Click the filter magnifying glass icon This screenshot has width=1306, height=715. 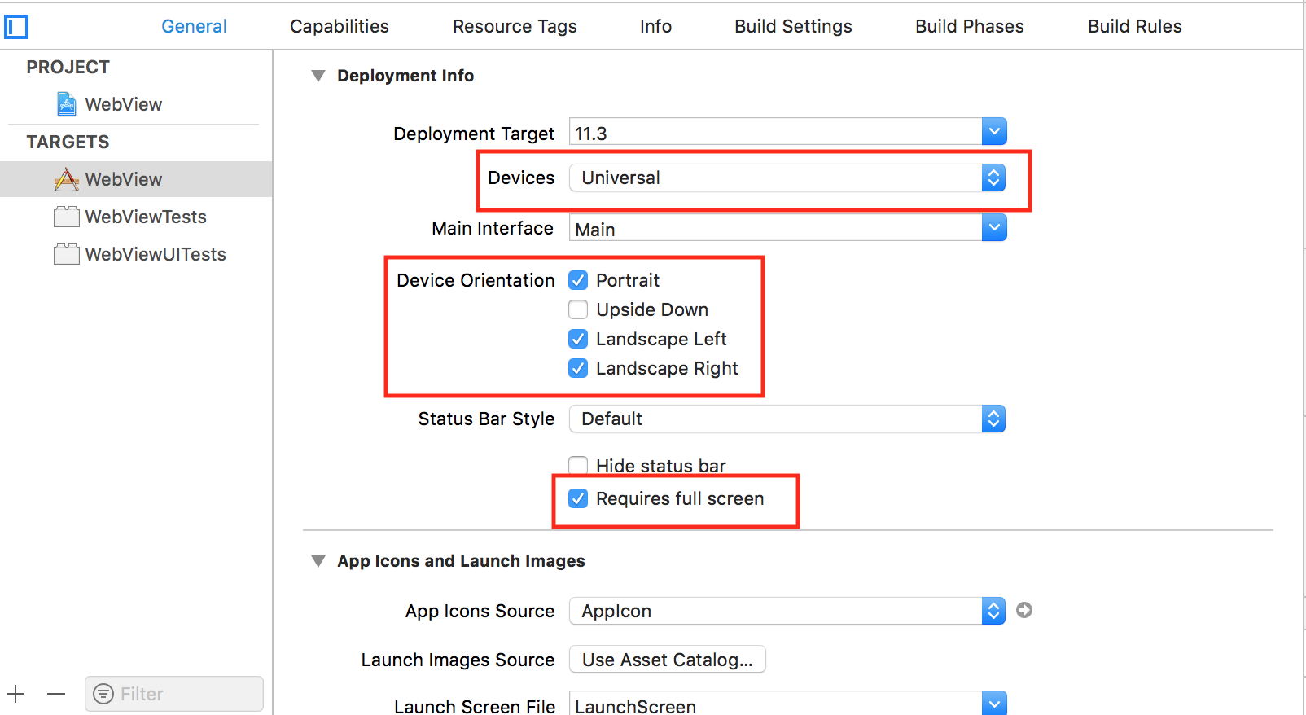[103, 694]
